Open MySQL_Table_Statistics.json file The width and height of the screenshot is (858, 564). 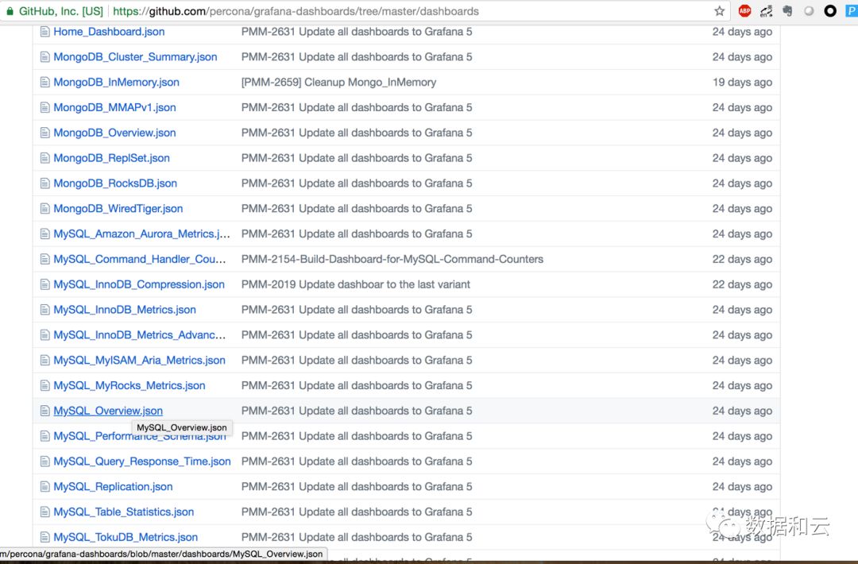tap(124, 512)
